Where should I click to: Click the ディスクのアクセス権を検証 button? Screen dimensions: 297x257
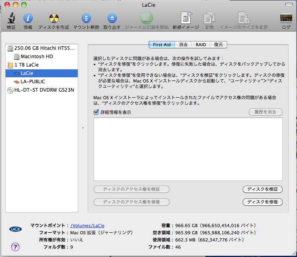tap(132, 189)
